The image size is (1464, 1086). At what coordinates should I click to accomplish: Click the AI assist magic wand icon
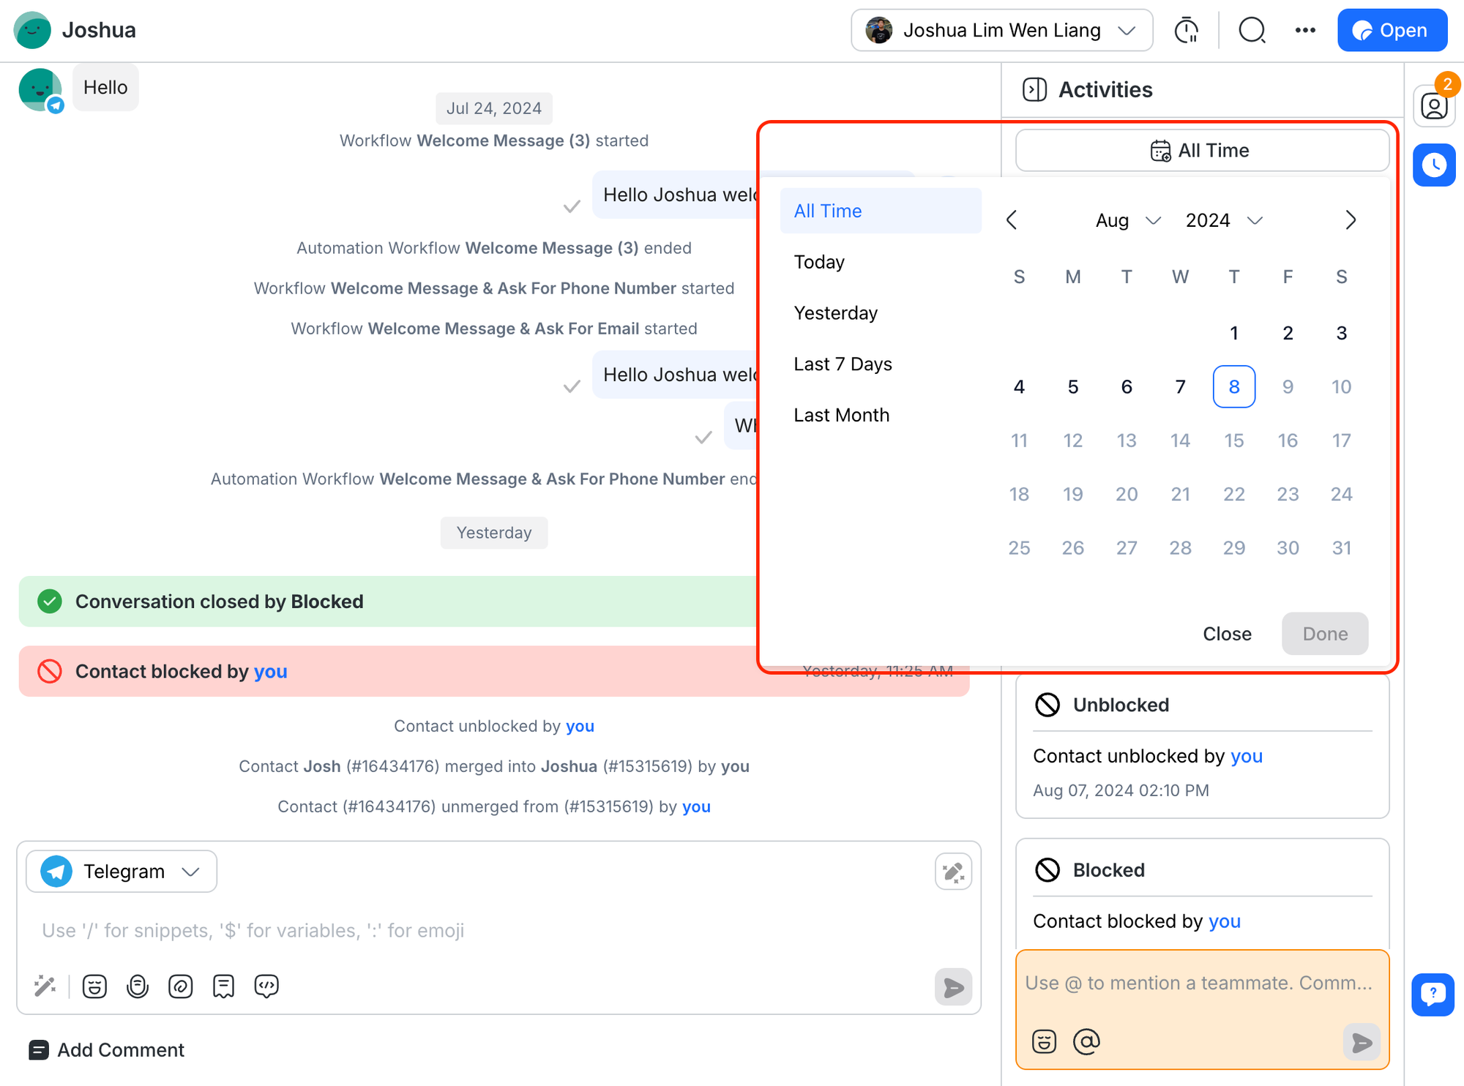pyautogui.click(x=45, y=986)
